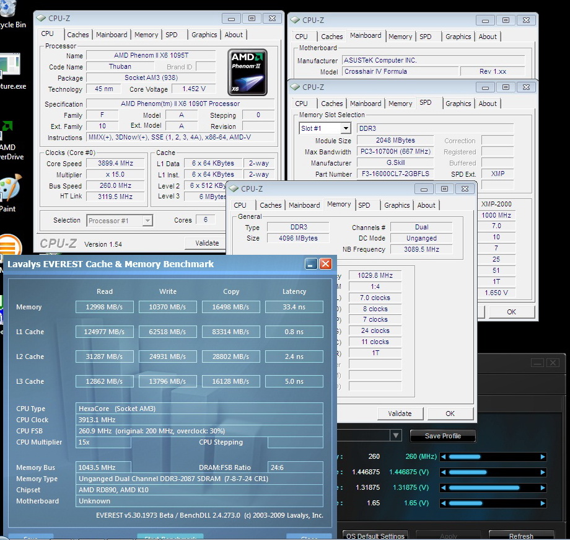
Task: Open Graphics tab in the Processor CPU-Z window
Action: click(x=204, y=35)
